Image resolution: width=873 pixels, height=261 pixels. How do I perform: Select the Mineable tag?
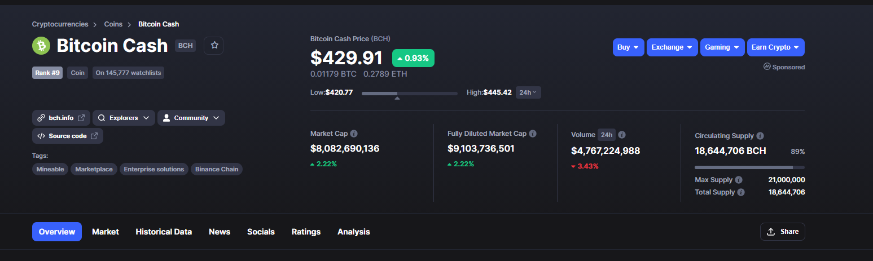(x=50, y=169)
